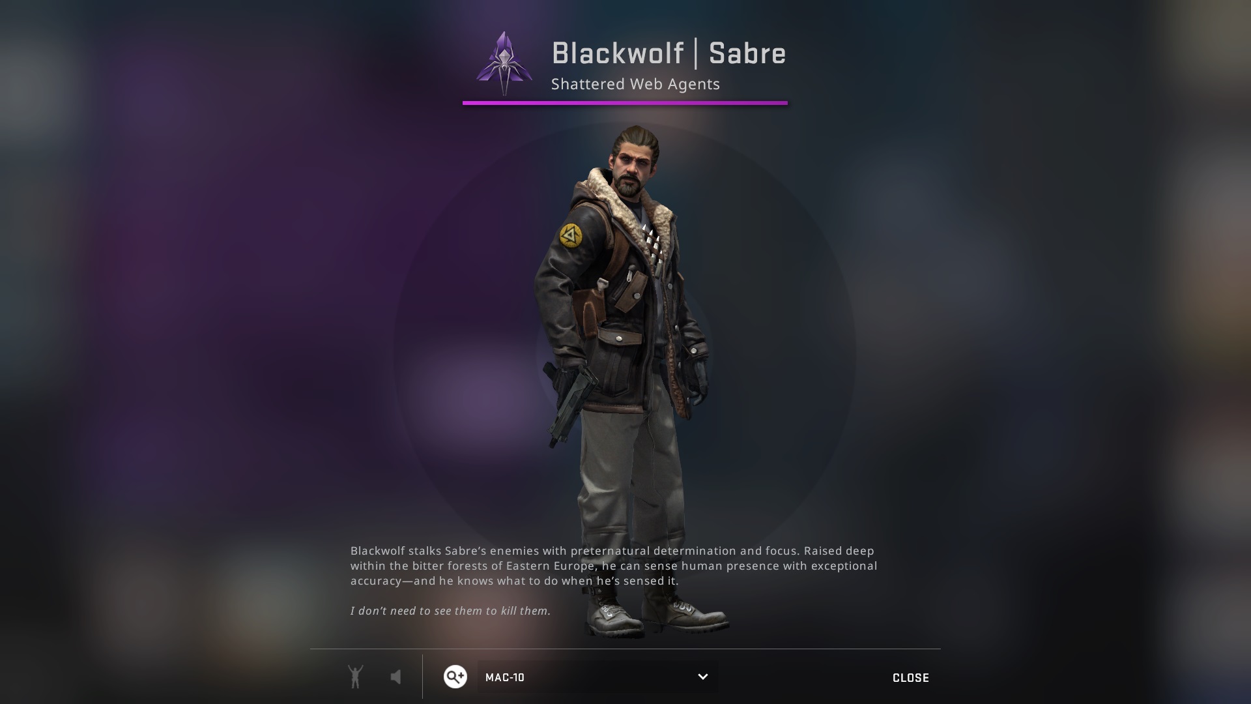
Task: Click the character pose animation icon
Action: tap(355, 677)
